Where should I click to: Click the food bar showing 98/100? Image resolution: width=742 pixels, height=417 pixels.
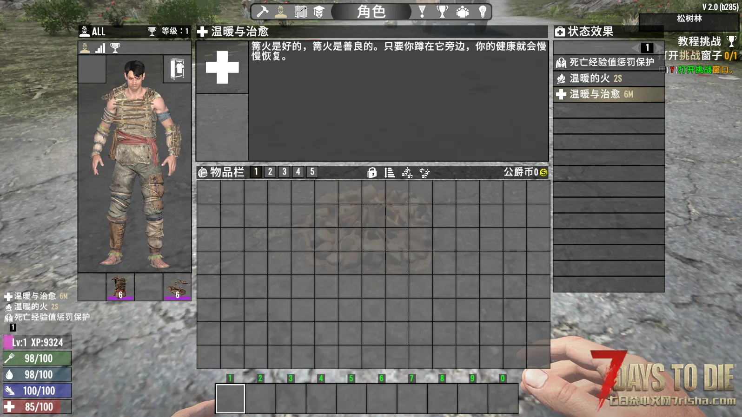[x=37, y=358]
